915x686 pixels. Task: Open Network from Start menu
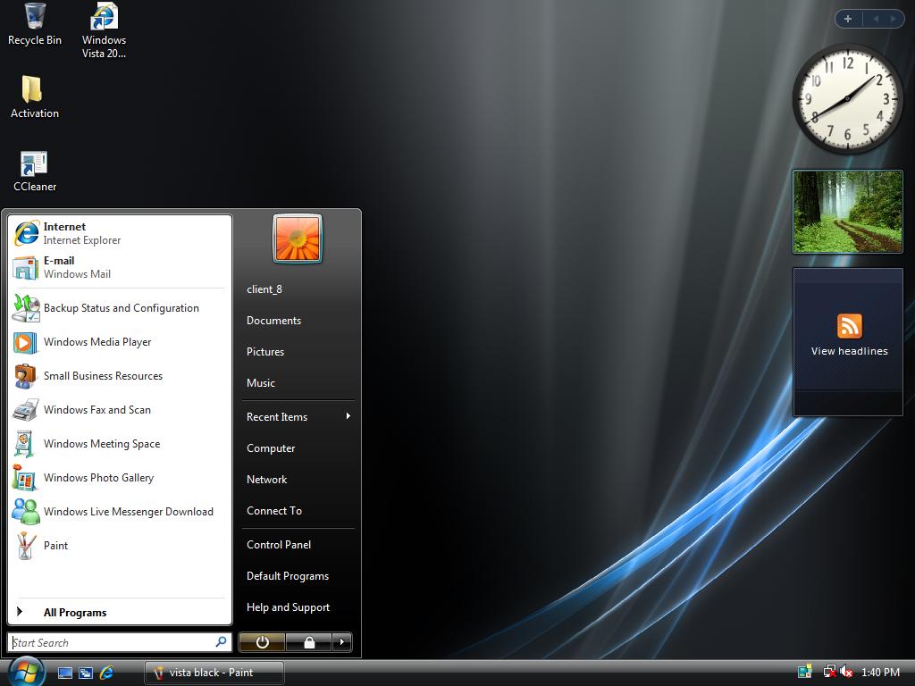pyautogui.click(x=266, y=480)
